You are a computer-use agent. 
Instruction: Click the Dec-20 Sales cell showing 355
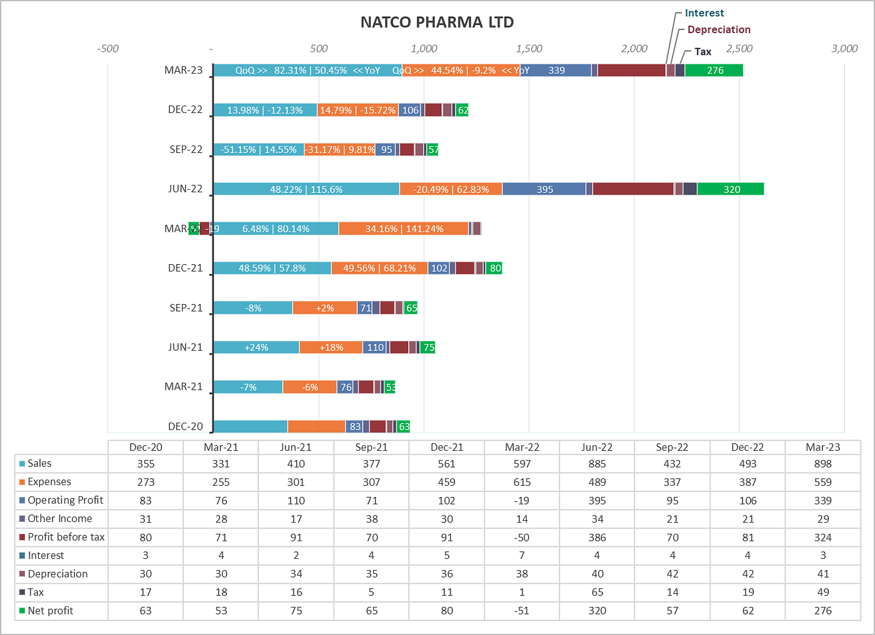[146, 464]
